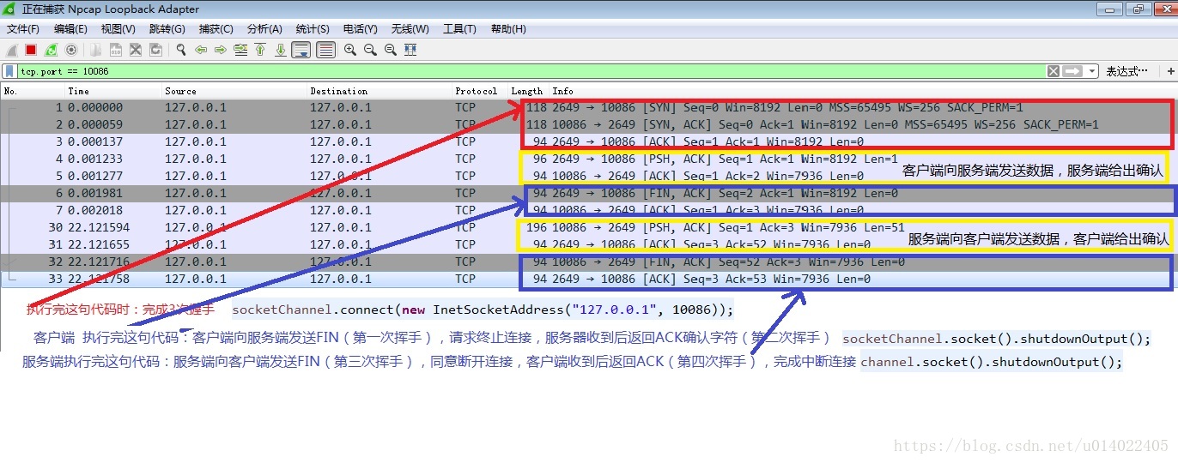This screenshot has width=1178, height=463.
Task: Add a filter button with plus icon
Action: click(1170, 71)
